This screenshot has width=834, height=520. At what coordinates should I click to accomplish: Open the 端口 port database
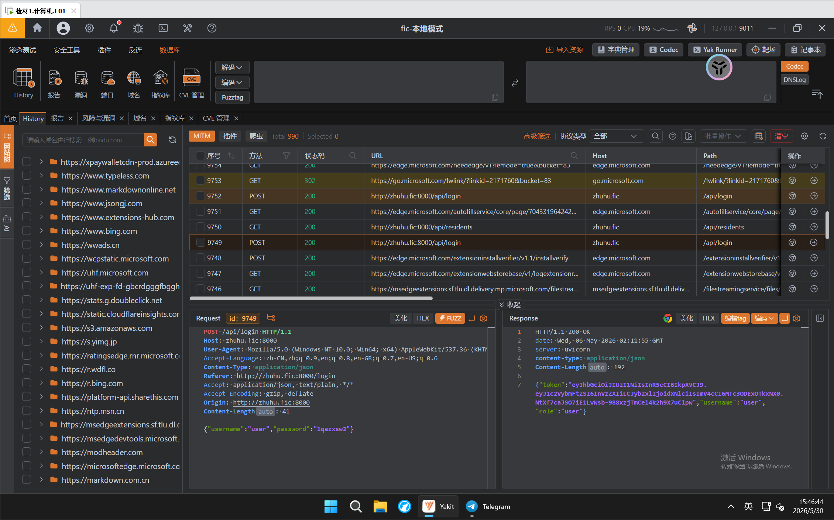click(x=107, y=83)
